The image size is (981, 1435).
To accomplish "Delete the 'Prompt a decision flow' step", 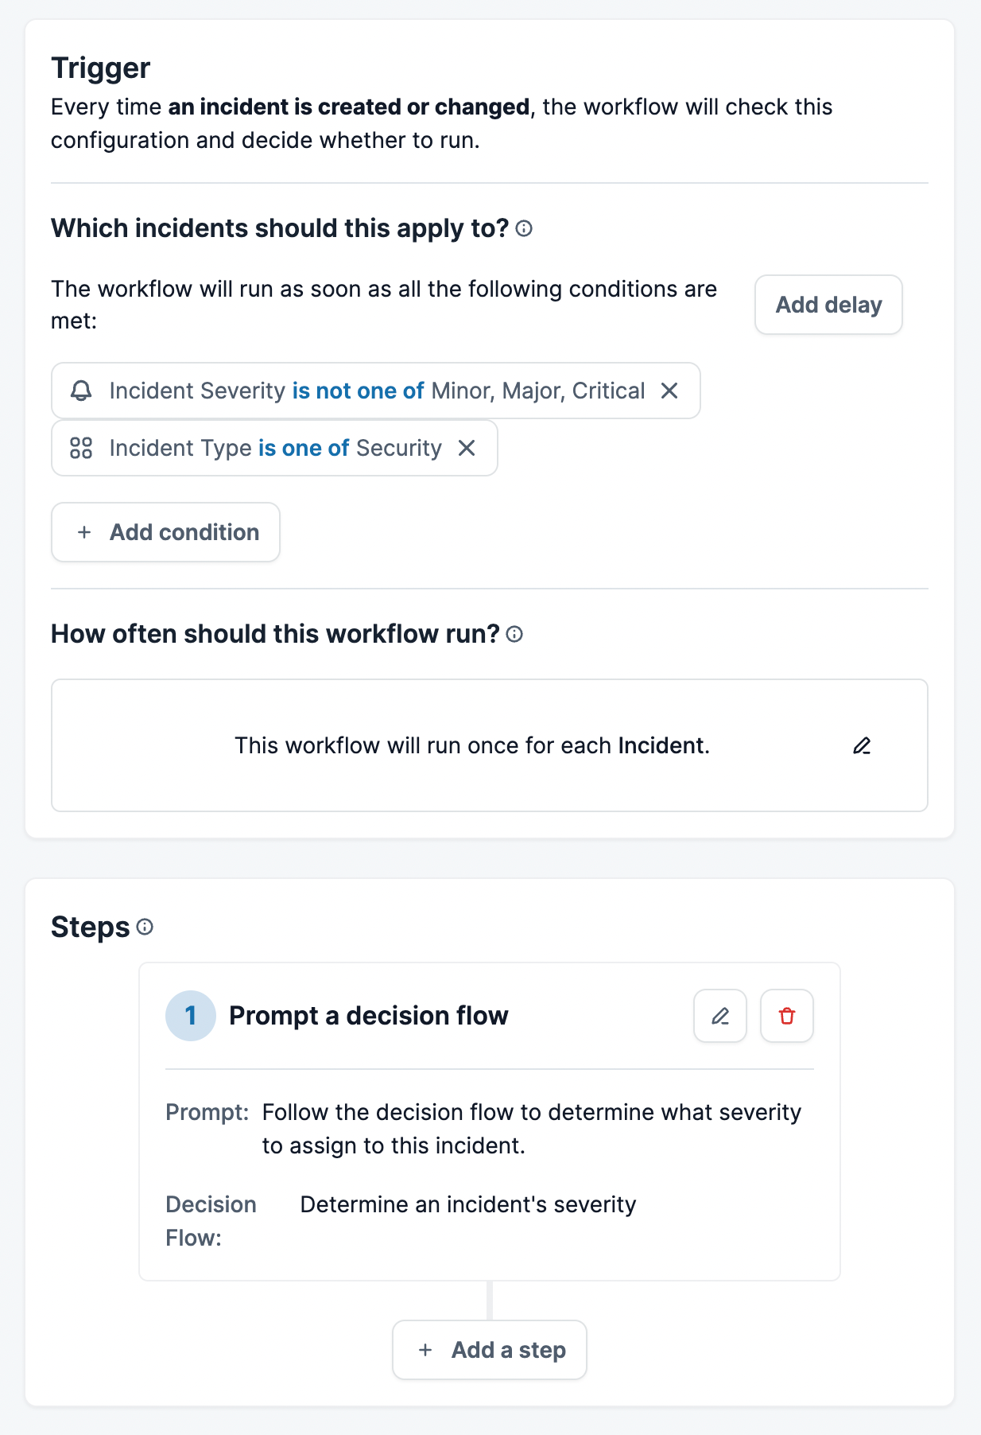I will coord(787,1016).
